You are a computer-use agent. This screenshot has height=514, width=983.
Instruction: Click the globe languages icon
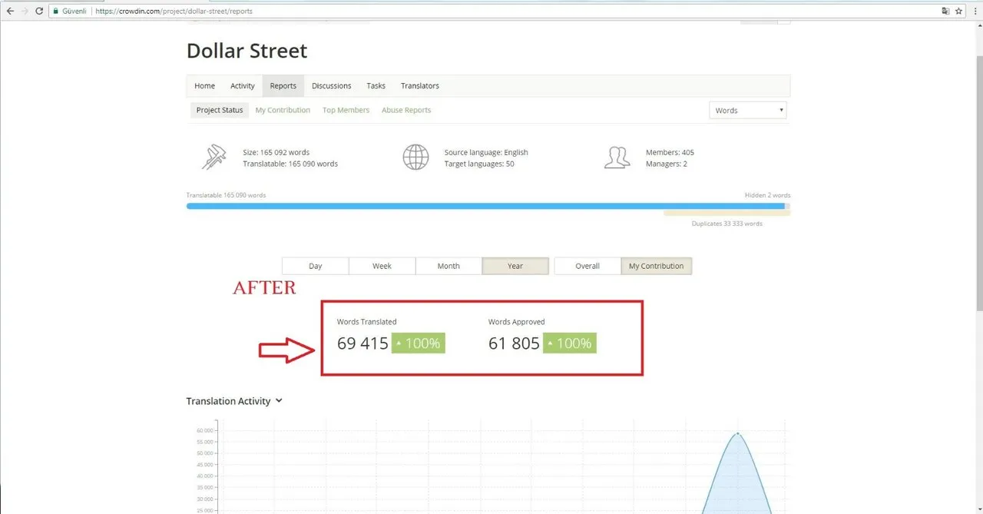pos(415,157)
